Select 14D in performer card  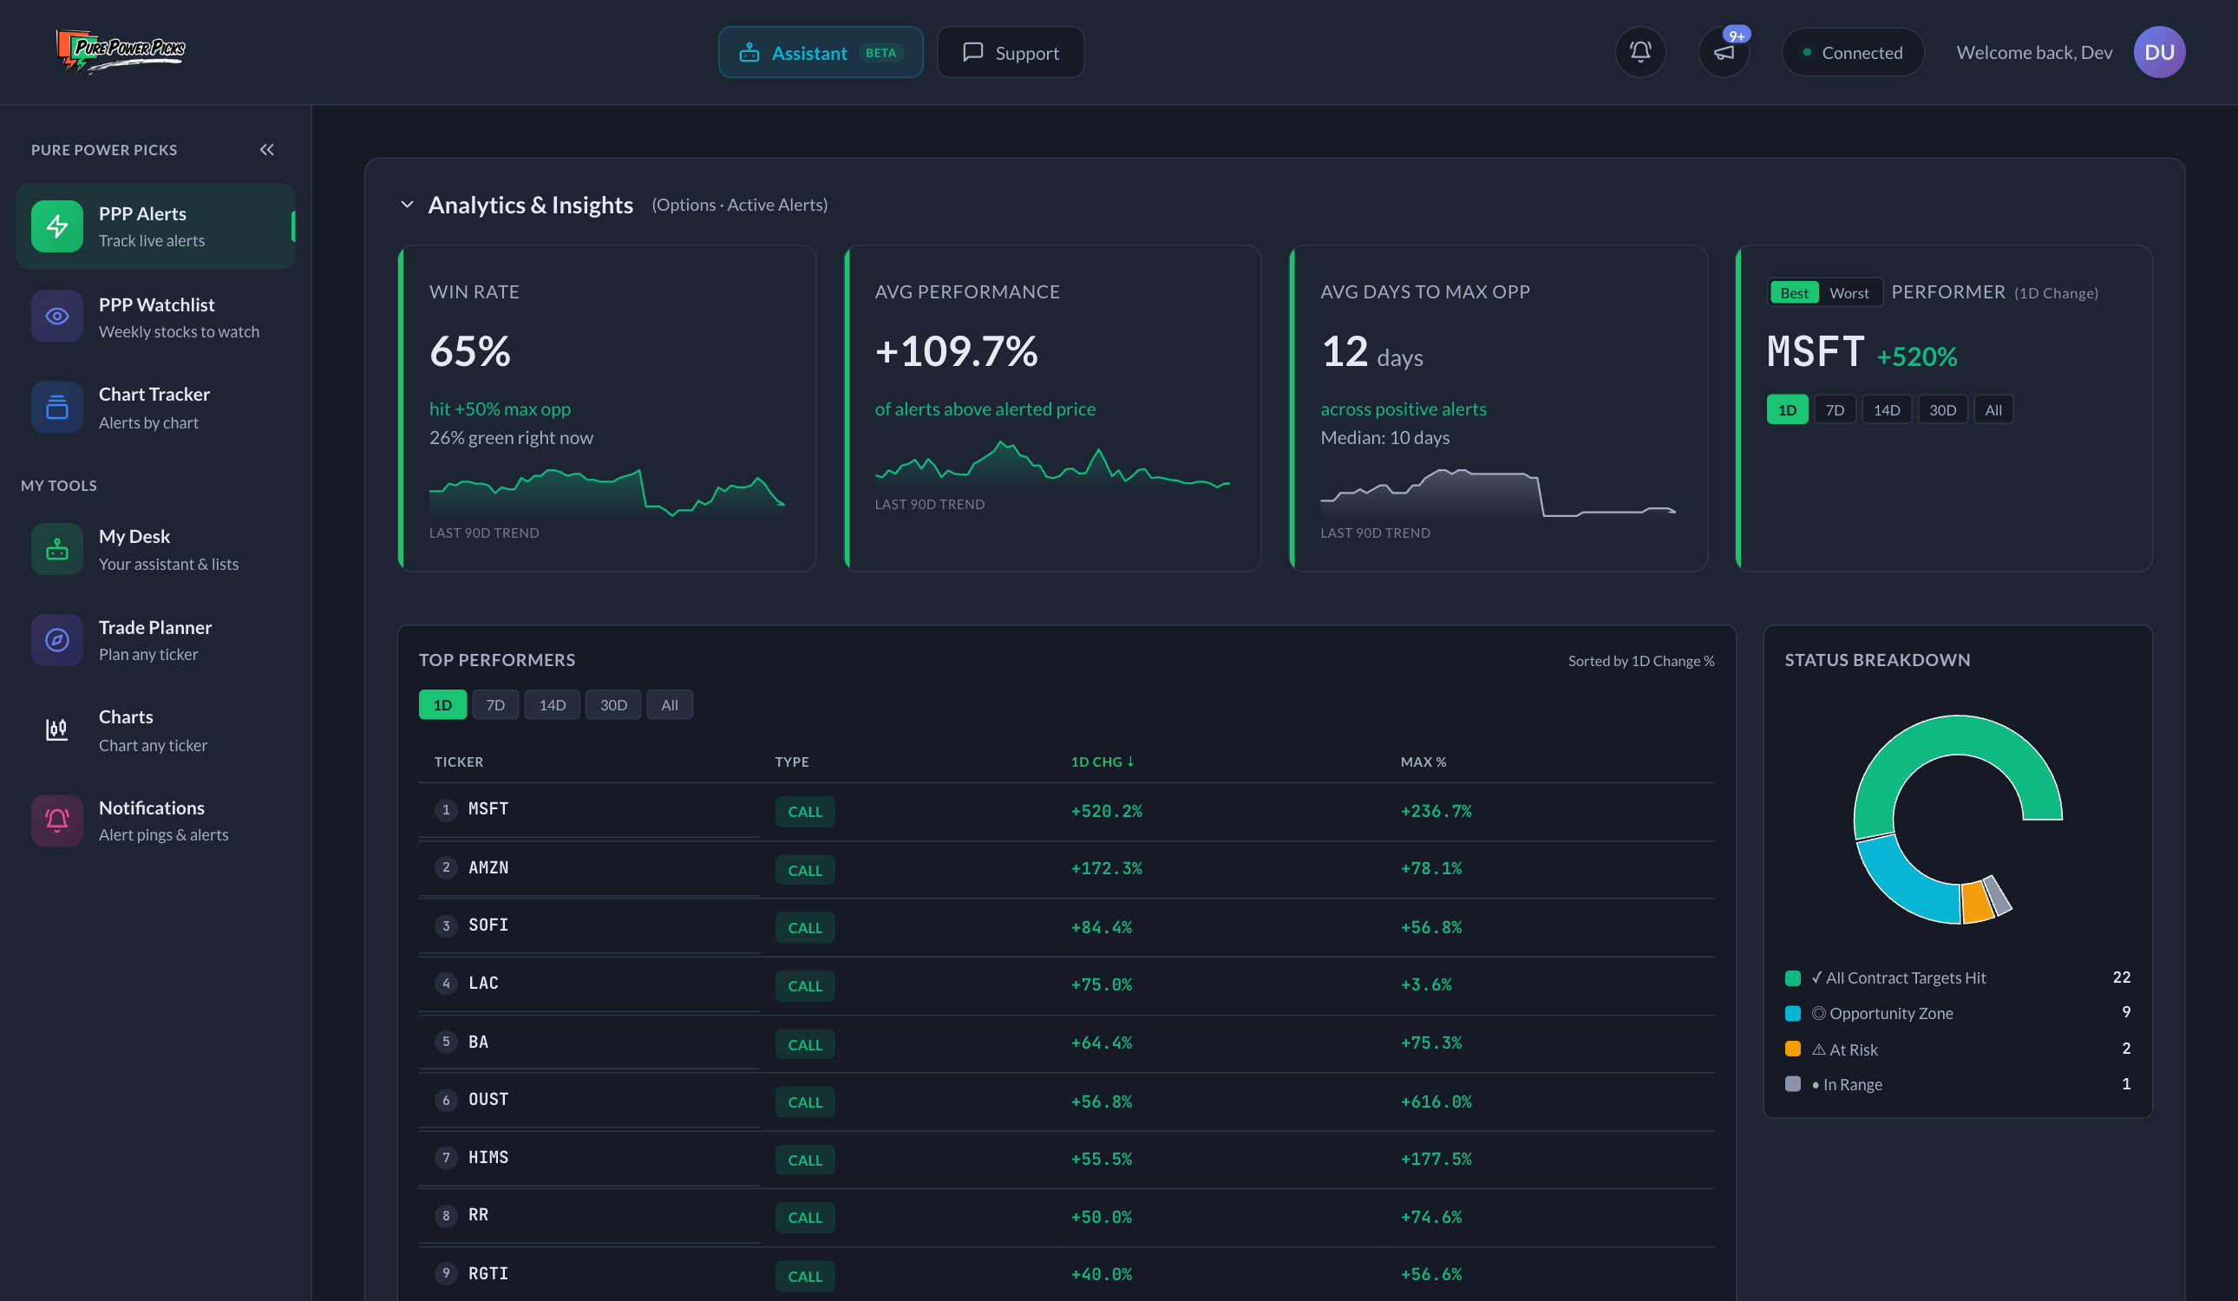click(1887, 409)
